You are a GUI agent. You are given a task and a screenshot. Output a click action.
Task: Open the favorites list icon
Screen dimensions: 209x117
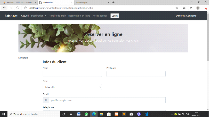click(184, 8)
